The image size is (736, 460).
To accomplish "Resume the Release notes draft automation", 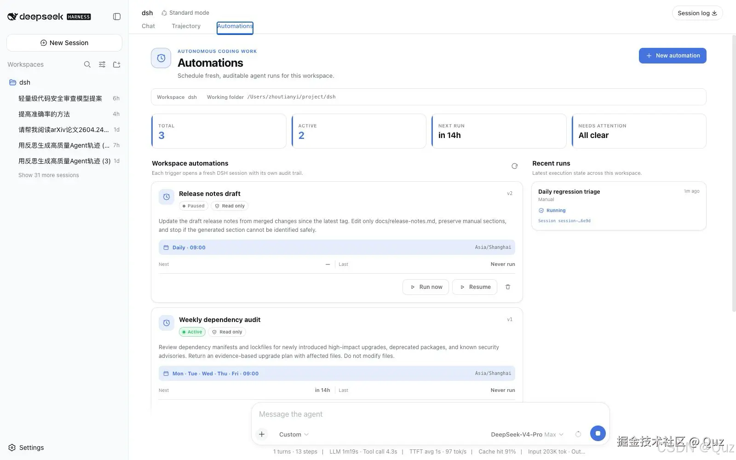I will click(475, 287).
